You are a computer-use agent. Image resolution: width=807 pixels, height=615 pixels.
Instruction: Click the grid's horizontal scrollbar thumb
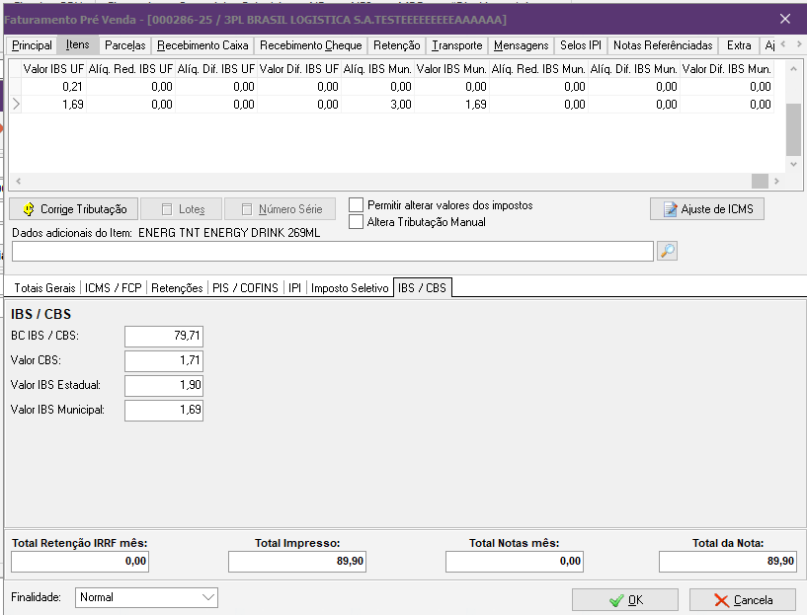point(760,181)
